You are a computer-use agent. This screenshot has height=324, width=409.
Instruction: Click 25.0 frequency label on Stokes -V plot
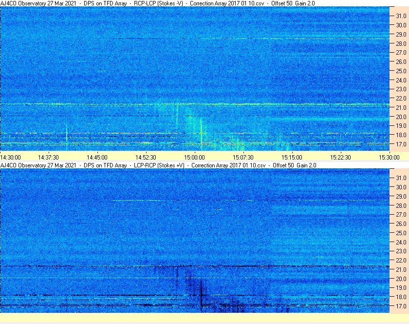pos(401,71)
